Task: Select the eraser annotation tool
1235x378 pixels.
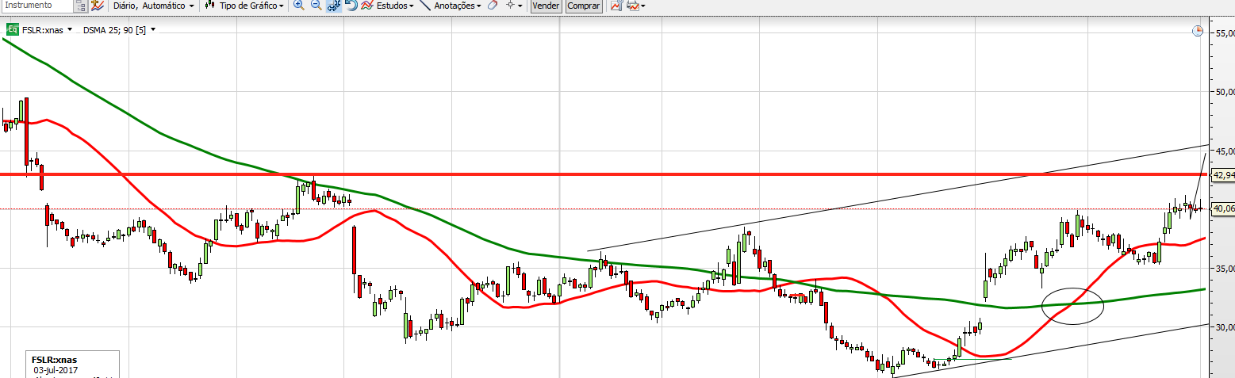Action: 493,6
